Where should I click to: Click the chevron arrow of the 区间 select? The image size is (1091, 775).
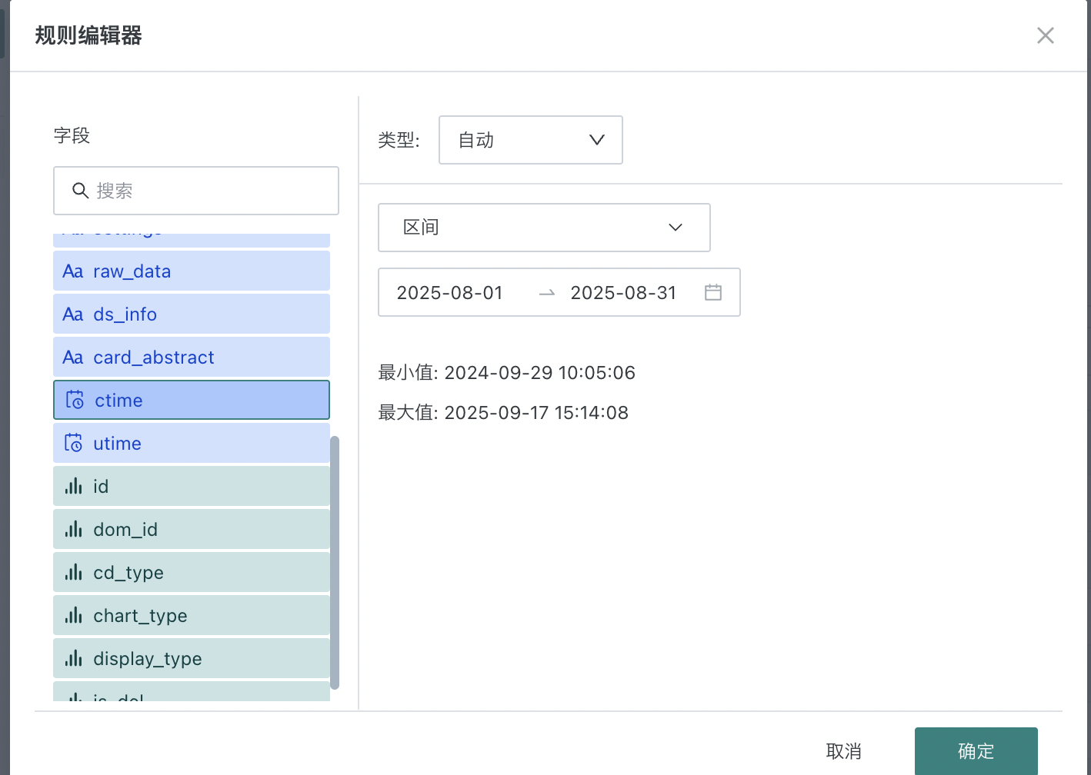click(676, 228)
